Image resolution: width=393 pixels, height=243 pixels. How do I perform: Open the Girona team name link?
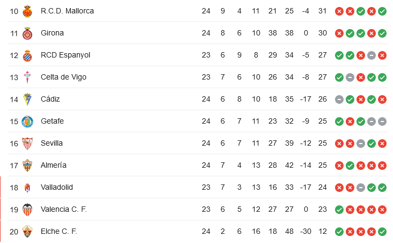52,33
